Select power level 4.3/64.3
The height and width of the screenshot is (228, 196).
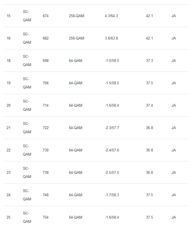pos(111,16)
